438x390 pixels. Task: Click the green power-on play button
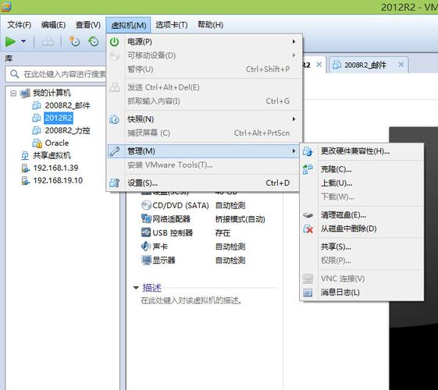pos(11,42)
